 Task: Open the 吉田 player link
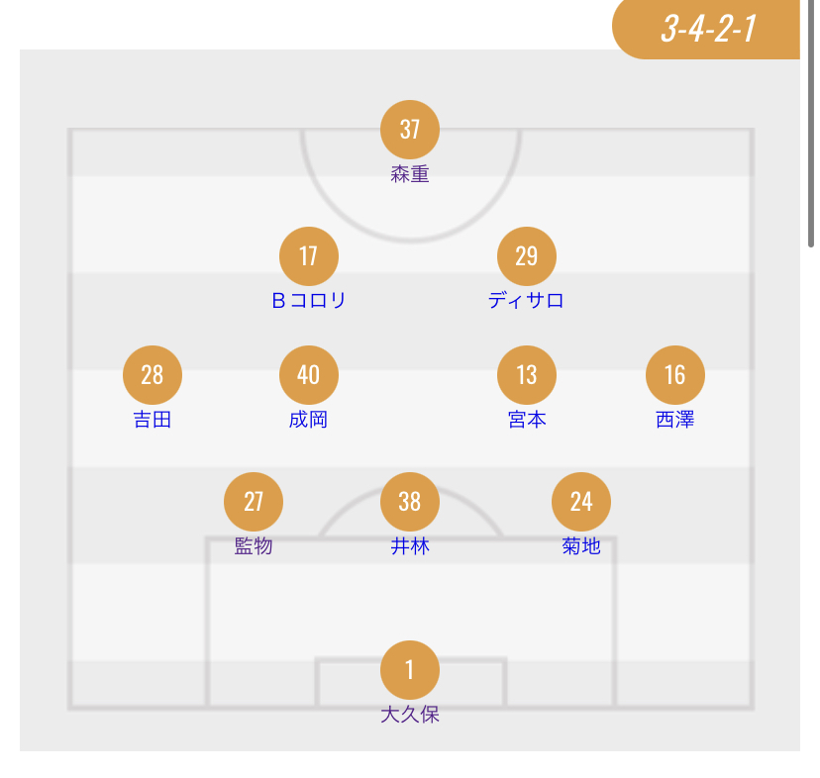pyautogui.click(x=153, y=420)
